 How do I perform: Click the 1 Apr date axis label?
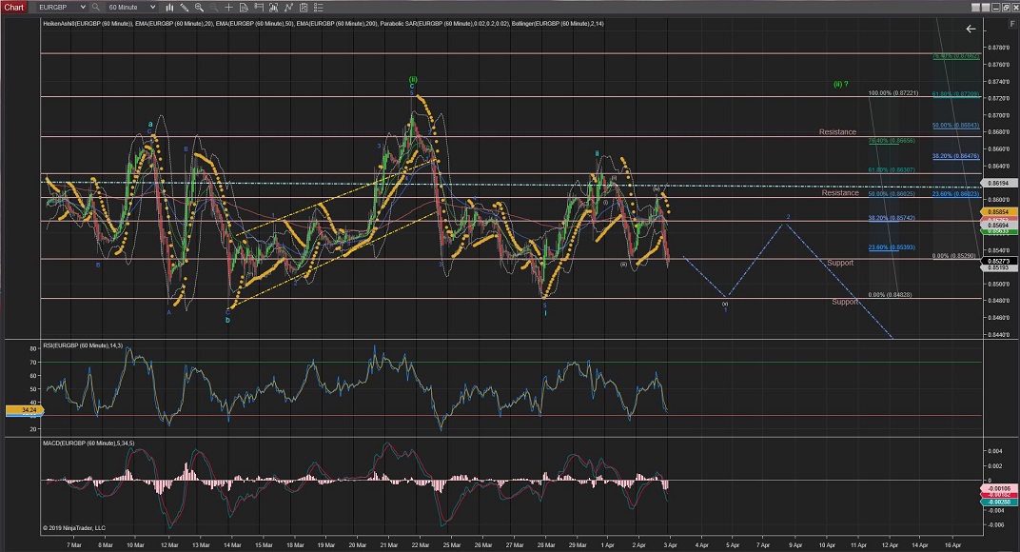pos(608,545)
